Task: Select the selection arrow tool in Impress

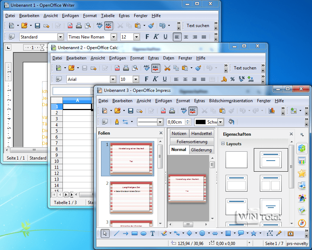Action: click(105, 233)
